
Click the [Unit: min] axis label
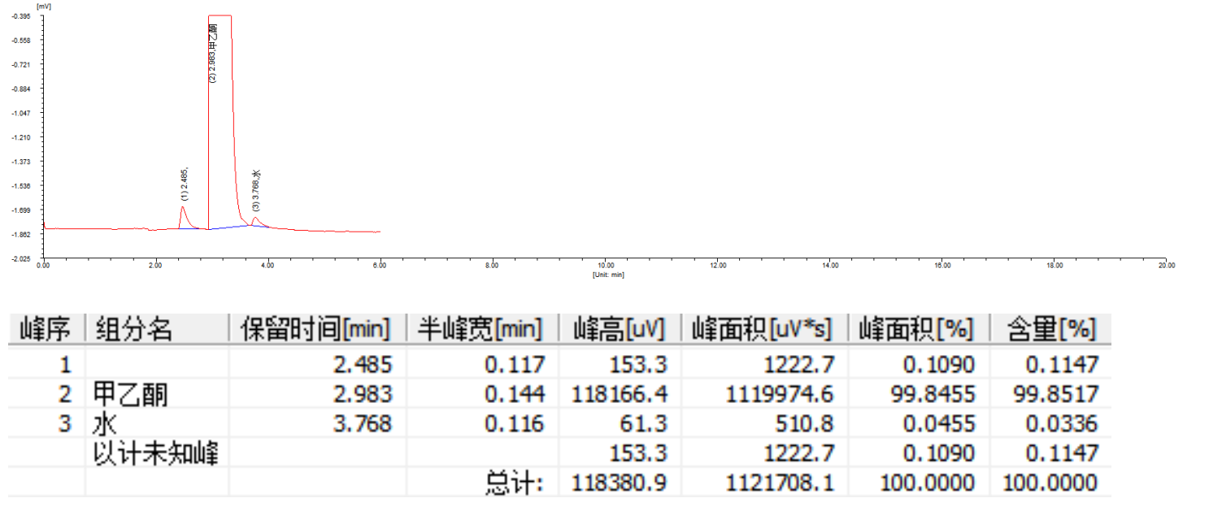coord(607,275)
